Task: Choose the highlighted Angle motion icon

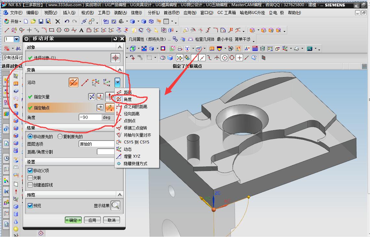Action: coord(73,83)
